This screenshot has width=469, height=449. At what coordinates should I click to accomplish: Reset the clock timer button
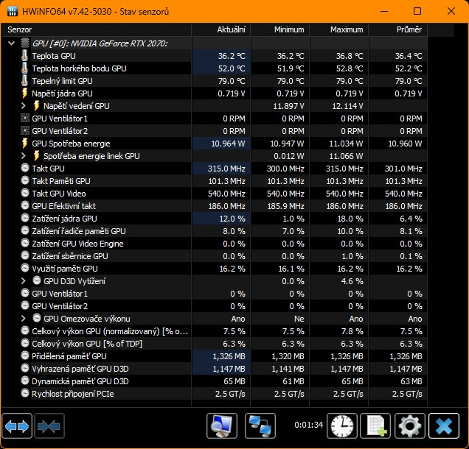(x=342, y=426)
